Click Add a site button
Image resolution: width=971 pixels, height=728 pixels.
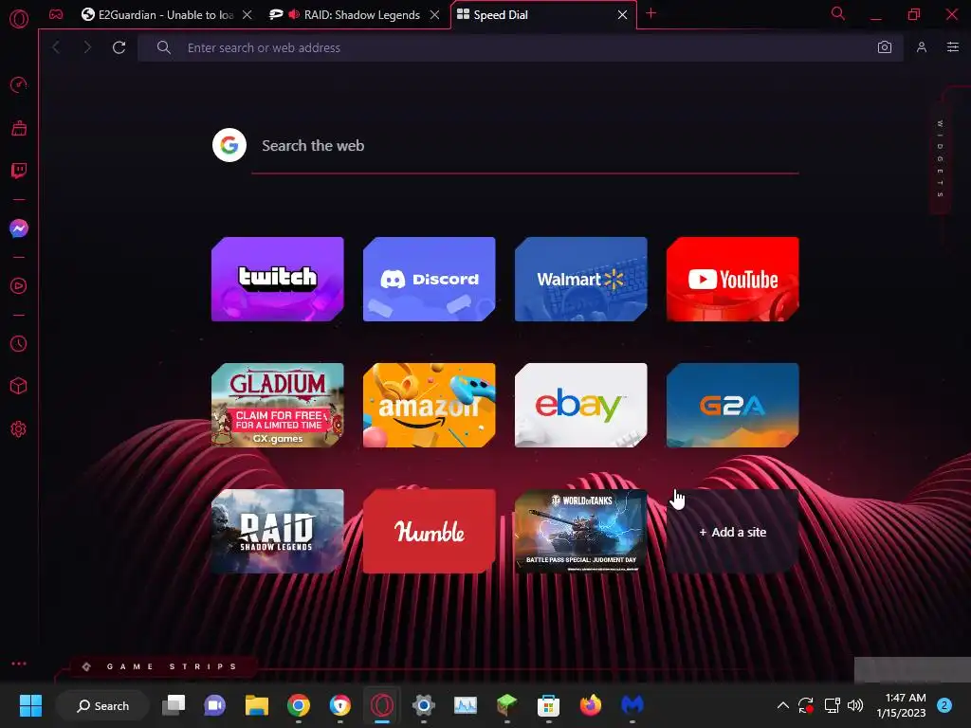tap(733, 532)
